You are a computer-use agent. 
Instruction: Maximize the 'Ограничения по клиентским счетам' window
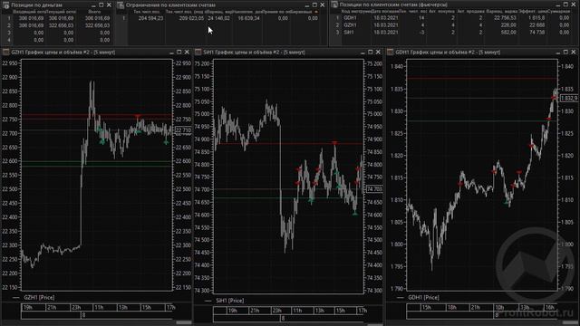coord(314,5)
